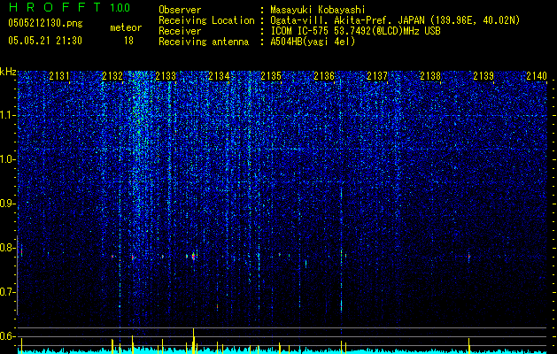
Task: Select the version number 1.0.0
Action: pos(120,7)
